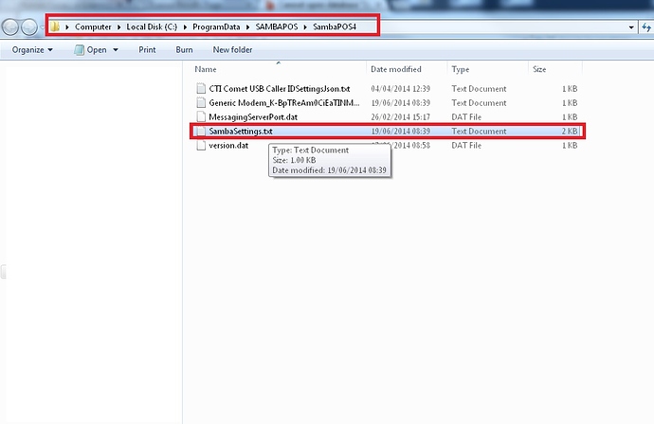Expand the arrow after ProgramData breadcrumb
654x424 pixels.
click(247, 27)
